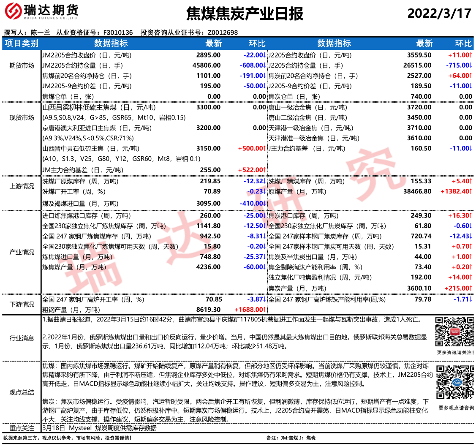Click the blue down arrow after -410.00
The image size is (476, 446).
[264, 203]
